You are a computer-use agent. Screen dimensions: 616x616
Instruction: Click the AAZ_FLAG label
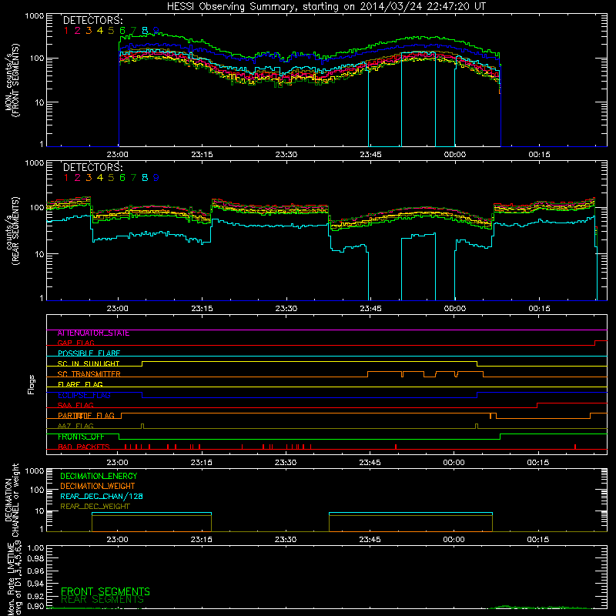pyautogui.click(x=75, y=427)
